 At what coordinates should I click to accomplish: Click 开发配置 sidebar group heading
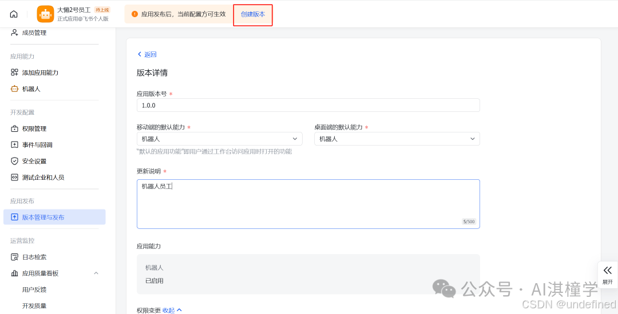coord(22,112)
